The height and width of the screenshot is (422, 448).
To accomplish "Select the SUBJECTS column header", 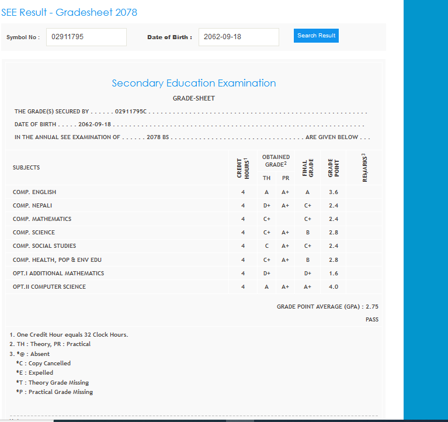I will coord(26,168).
